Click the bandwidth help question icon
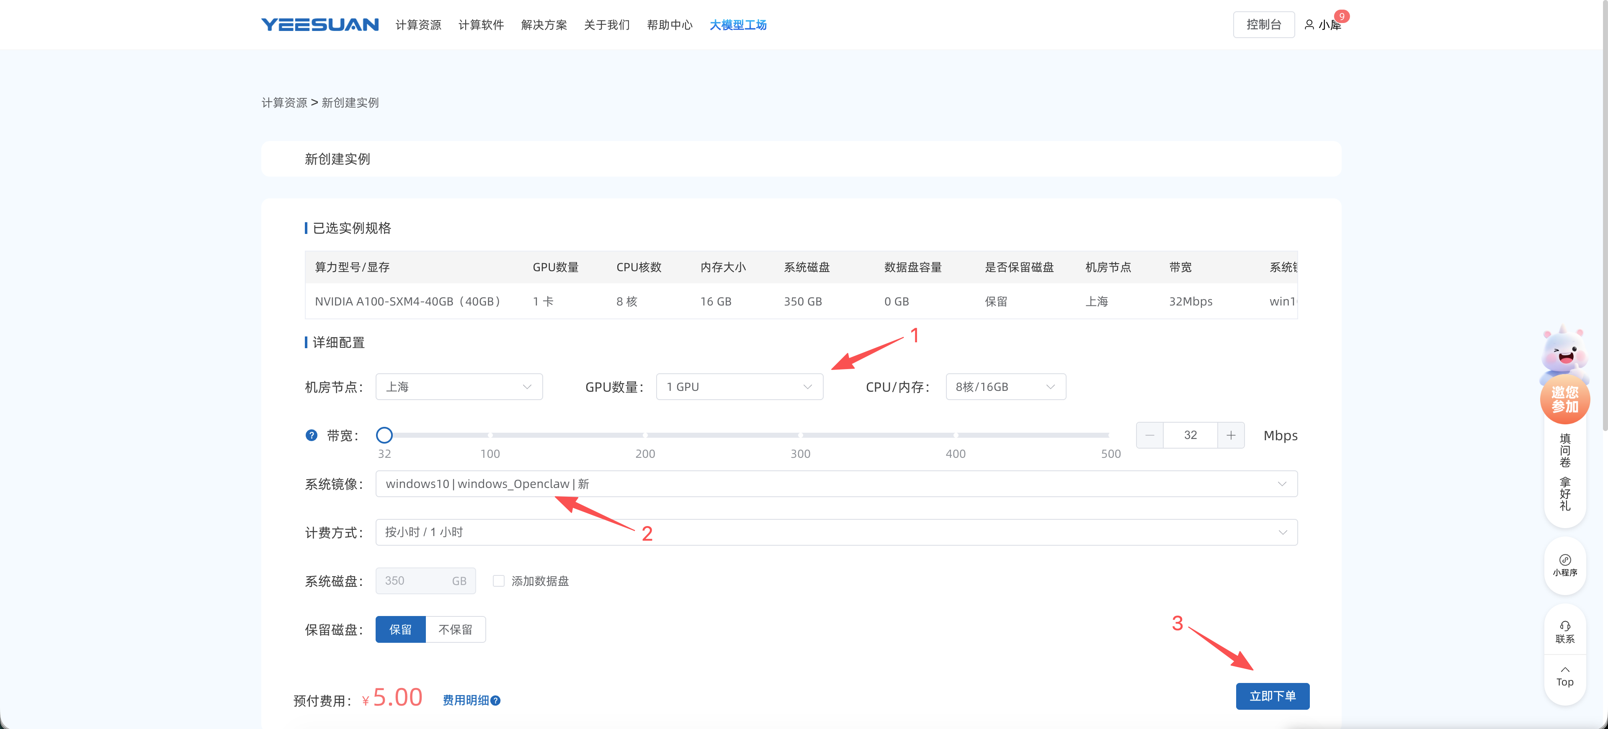 312,435
